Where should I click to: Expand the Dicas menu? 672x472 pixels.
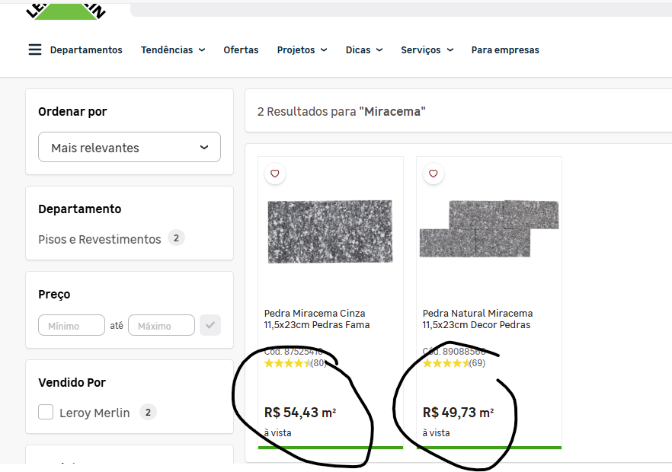tap(363, 49)
